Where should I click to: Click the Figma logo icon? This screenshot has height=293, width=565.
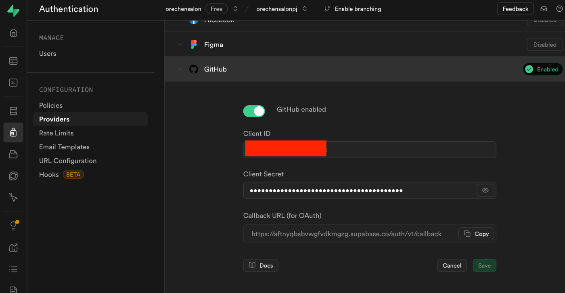[194, 45]
